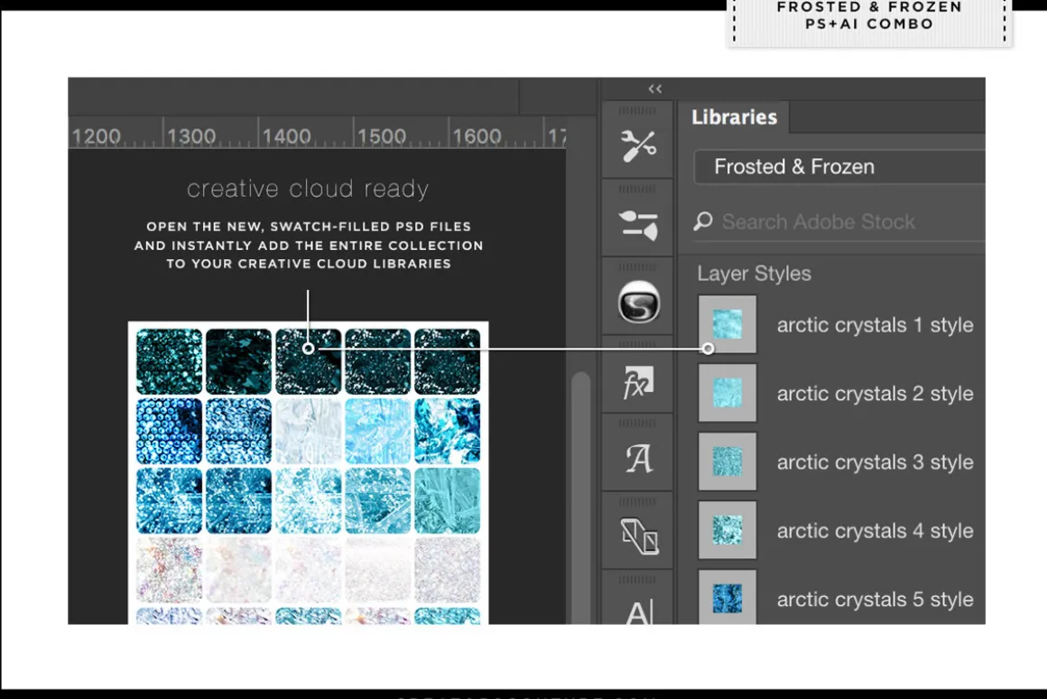
Task: Click first dark teal sequin swatch, top row
Action: (169, 361)
